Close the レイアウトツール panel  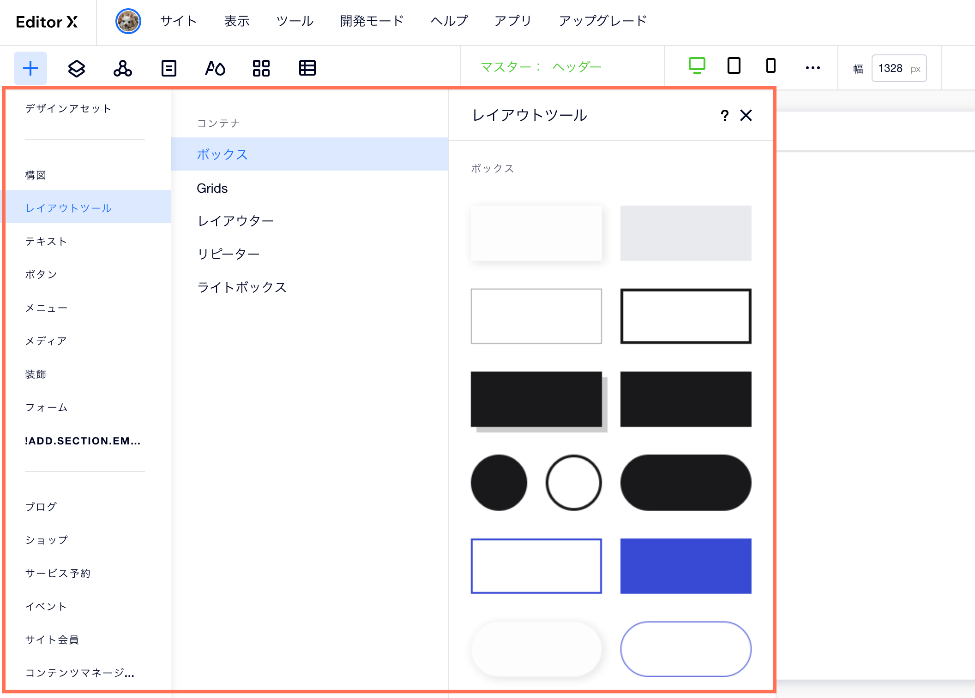pos(746,115)
